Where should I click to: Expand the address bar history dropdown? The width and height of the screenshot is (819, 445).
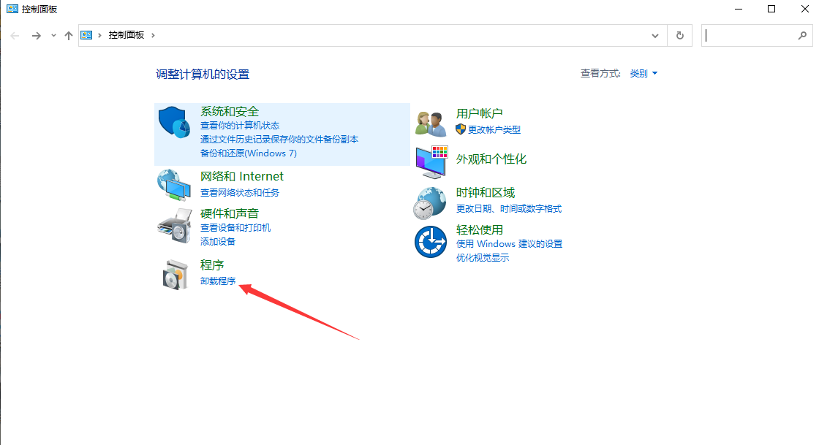[655, 36]
